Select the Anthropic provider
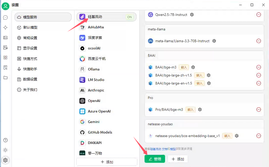 (x=106, y=90)
